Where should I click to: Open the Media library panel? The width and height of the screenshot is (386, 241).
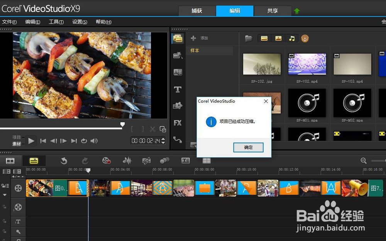click(178, 38)
